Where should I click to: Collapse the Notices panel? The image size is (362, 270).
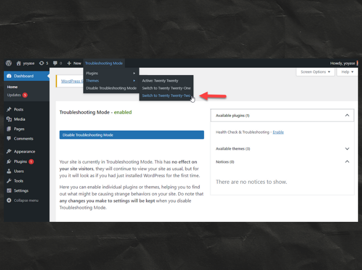pyautogui.click(x=347, y=162)
